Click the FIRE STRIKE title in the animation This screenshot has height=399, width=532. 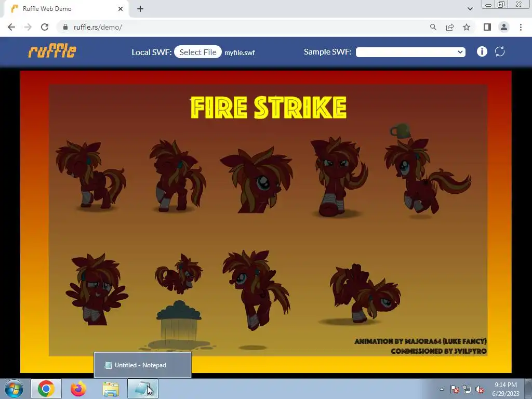[x=269, y=108]
